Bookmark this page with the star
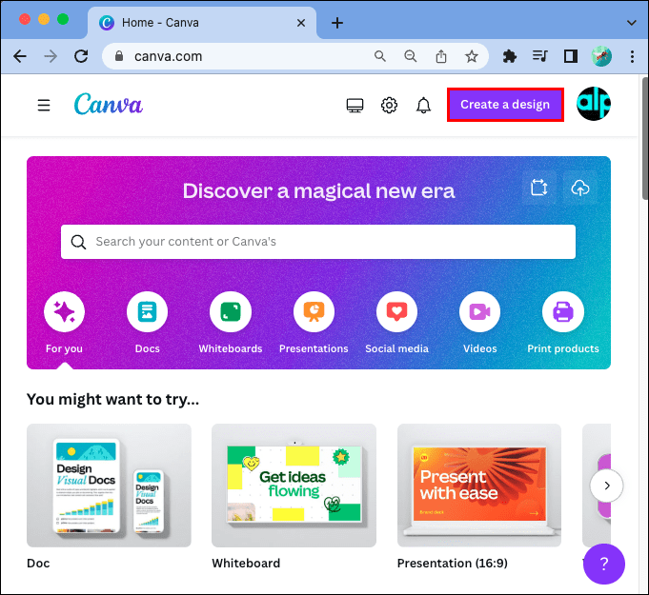This screenshot has height=595, width=649. click(472, 56)
